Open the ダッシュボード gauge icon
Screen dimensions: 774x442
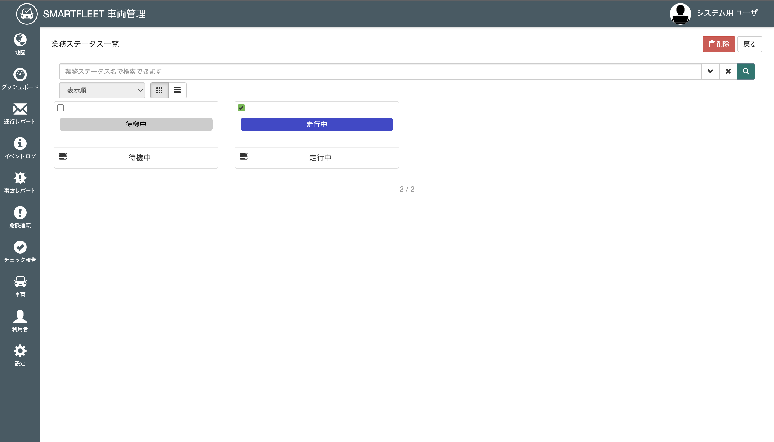pyautogui.click(x=20, y=75)
